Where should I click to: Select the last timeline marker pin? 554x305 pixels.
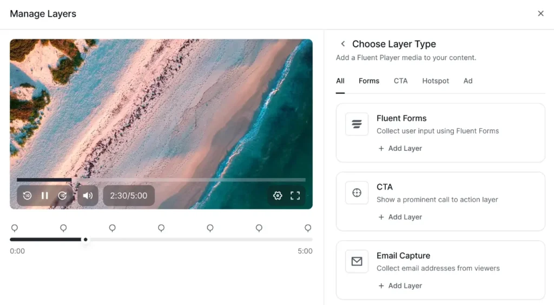(x=308, y=228)
